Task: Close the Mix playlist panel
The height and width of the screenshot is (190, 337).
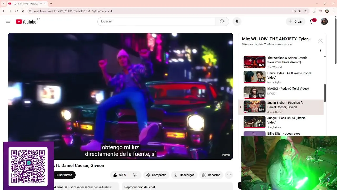Action: pos(320,41)
